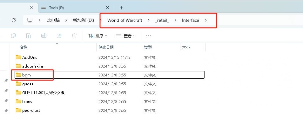
Task: Click the Copy icon in toolbar
Action: (x=13, y=36)
